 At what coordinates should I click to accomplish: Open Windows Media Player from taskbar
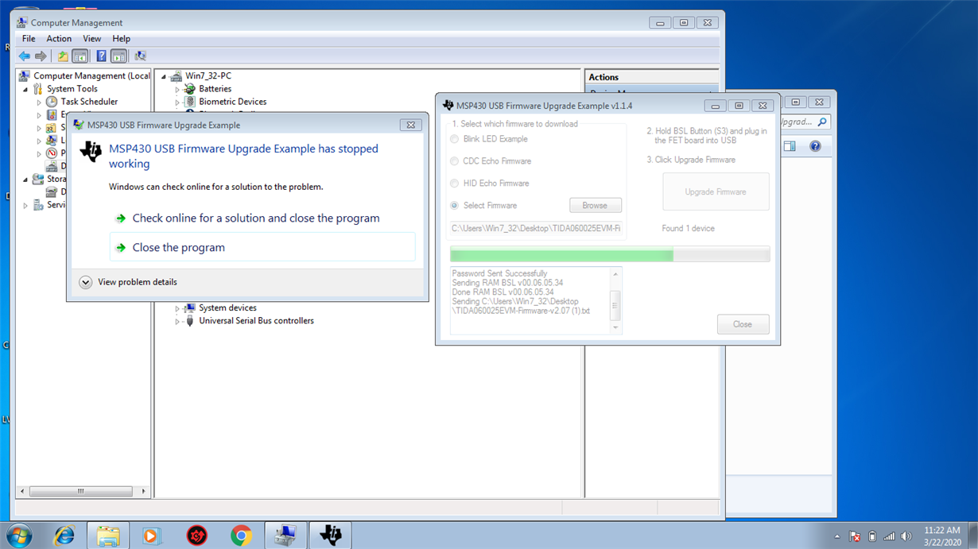(152, 535)
